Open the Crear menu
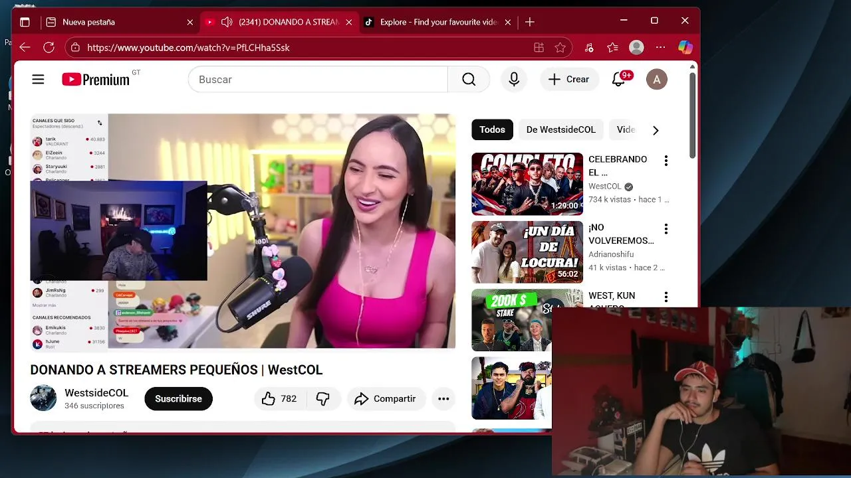Image resolution: width=851 pixels, height=478 pixels. 569,80
